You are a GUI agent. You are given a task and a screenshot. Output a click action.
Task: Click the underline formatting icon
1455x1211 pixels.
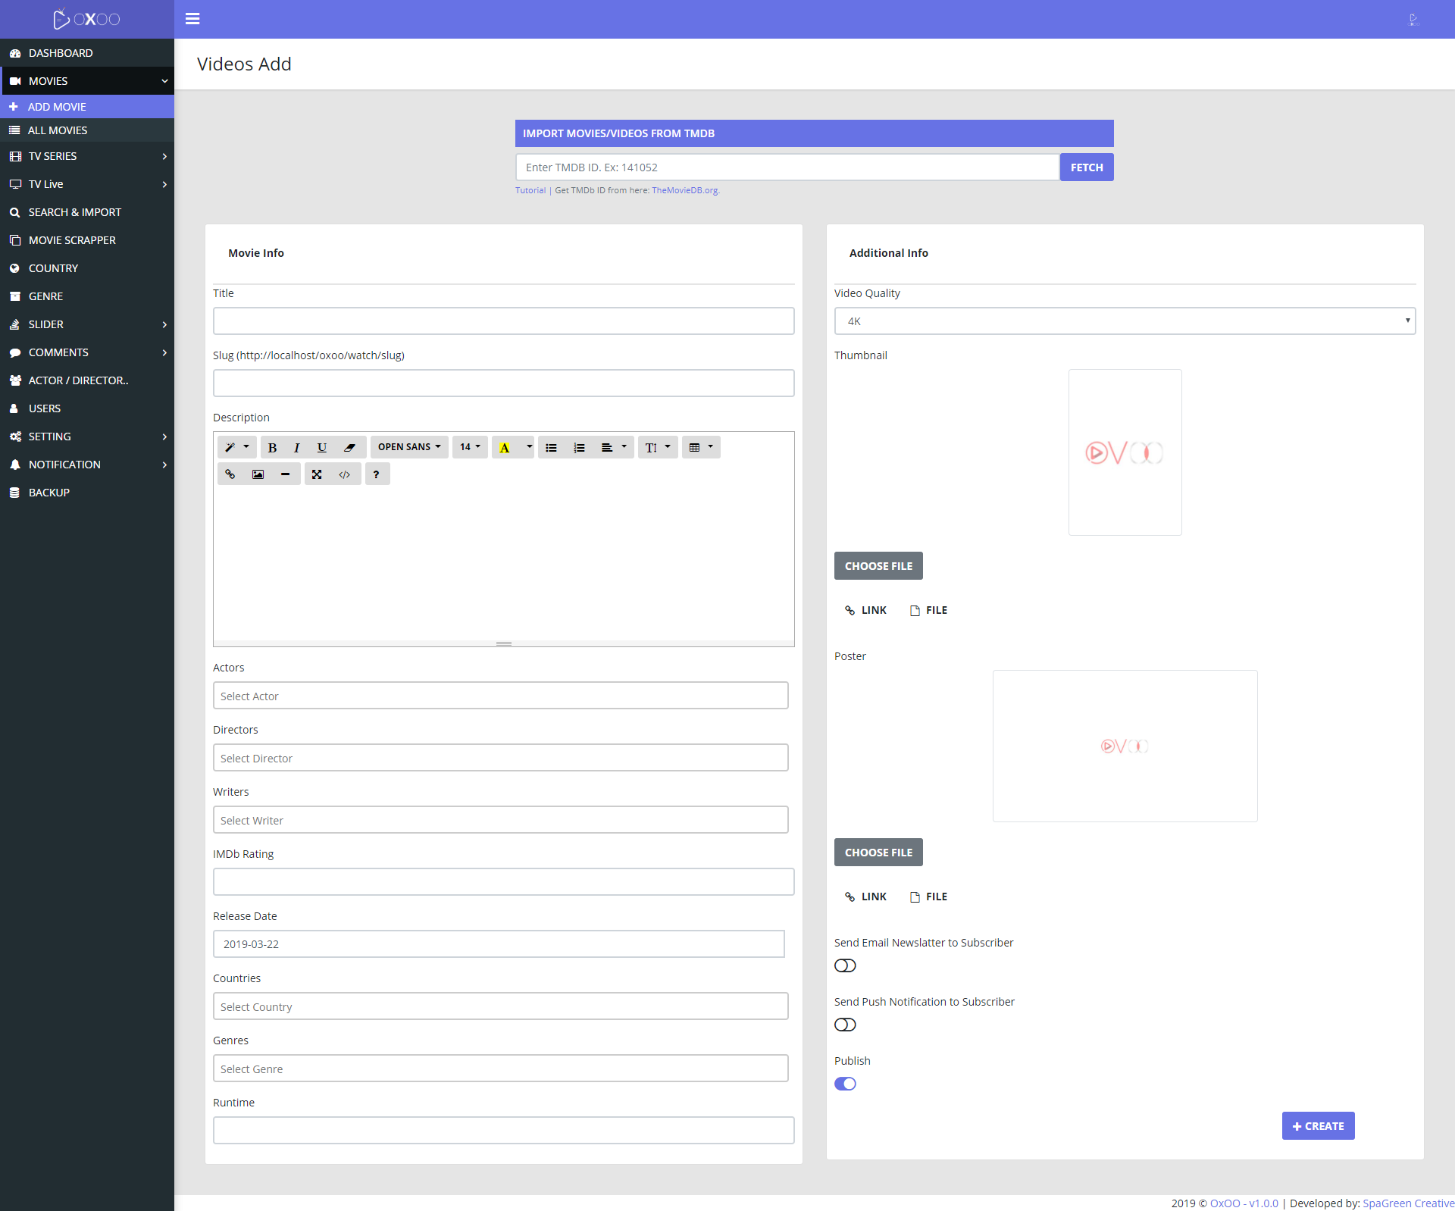(x=321, y=447)
